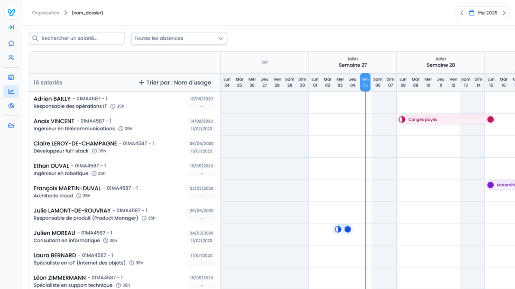Open the Mai 2025 date picker

point(483,13)
